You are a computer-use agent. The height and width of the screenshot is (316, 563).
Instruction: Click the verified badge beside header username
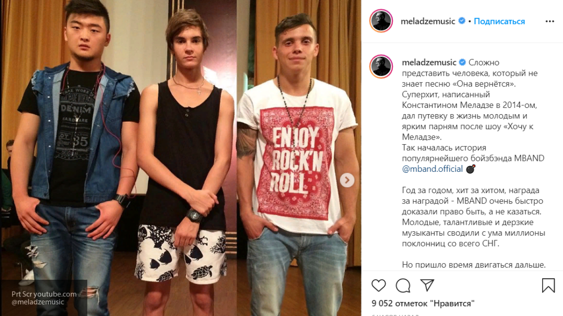462,21
